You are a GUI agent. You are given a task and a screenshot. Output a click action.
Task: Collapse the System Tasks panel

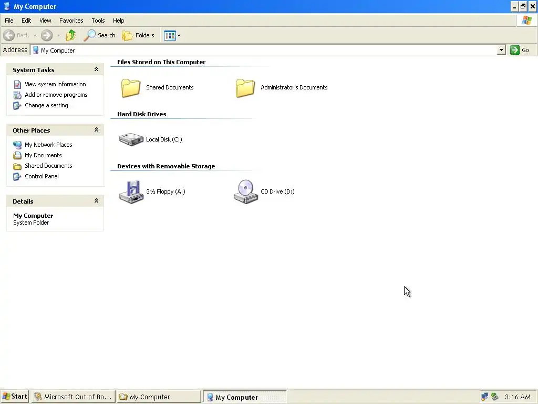click(97, 69)
